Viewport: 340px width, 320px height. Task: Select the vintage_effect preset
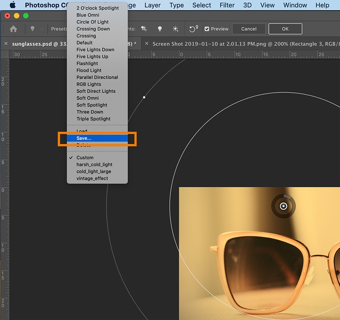[x=92, y=179]
